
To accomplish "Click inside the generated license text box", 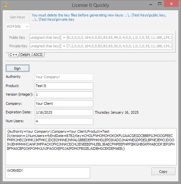I will tap(91, 147).
